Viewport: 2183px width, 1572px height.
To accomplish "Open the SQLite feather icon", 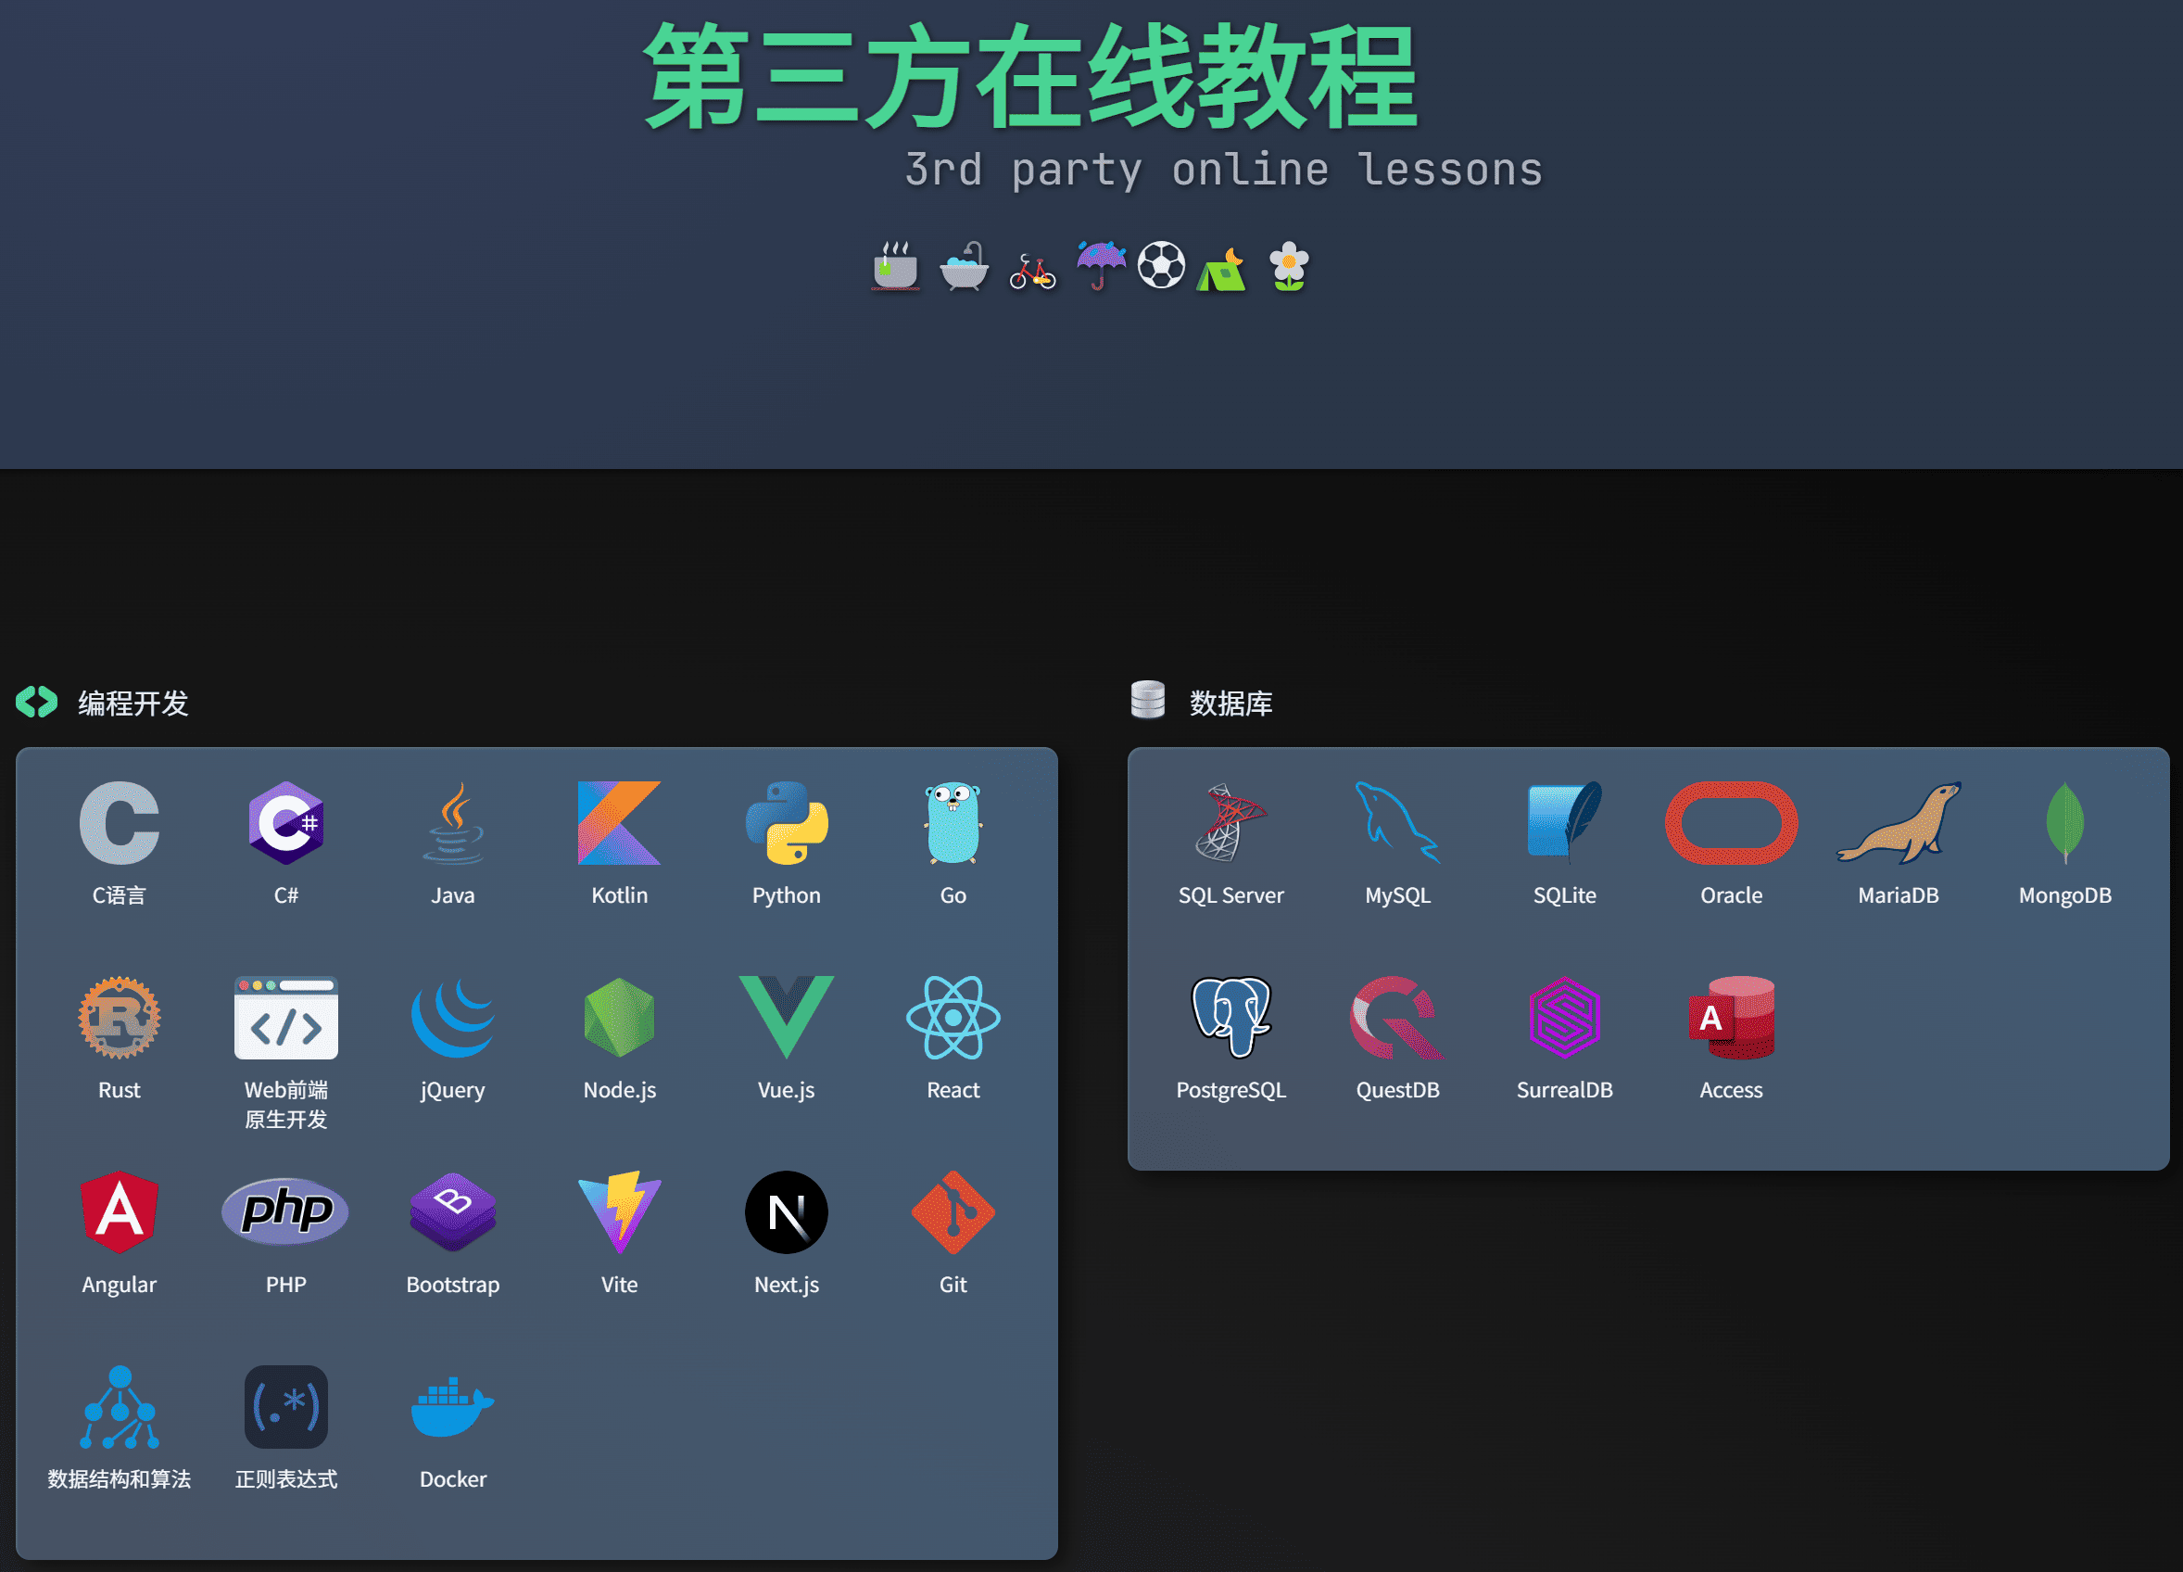I will tap(1564, 823).
